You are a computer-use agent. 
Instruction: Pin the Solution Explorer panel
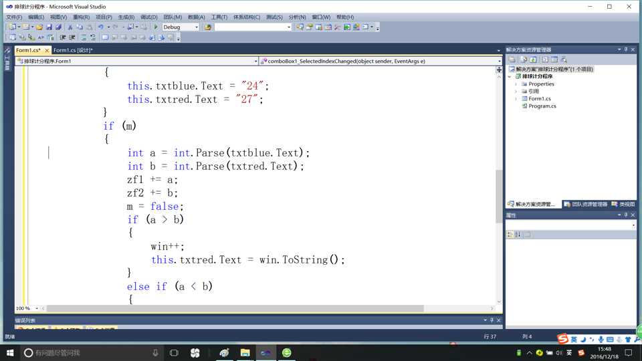point(626,49)
